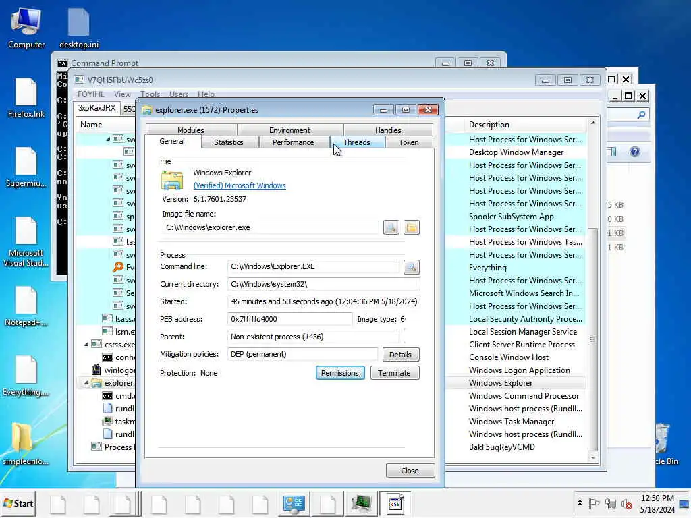Screen dimensions: 691x518
Task: Click Action Center flag tray icon
Action: click(x=595, y=503)
